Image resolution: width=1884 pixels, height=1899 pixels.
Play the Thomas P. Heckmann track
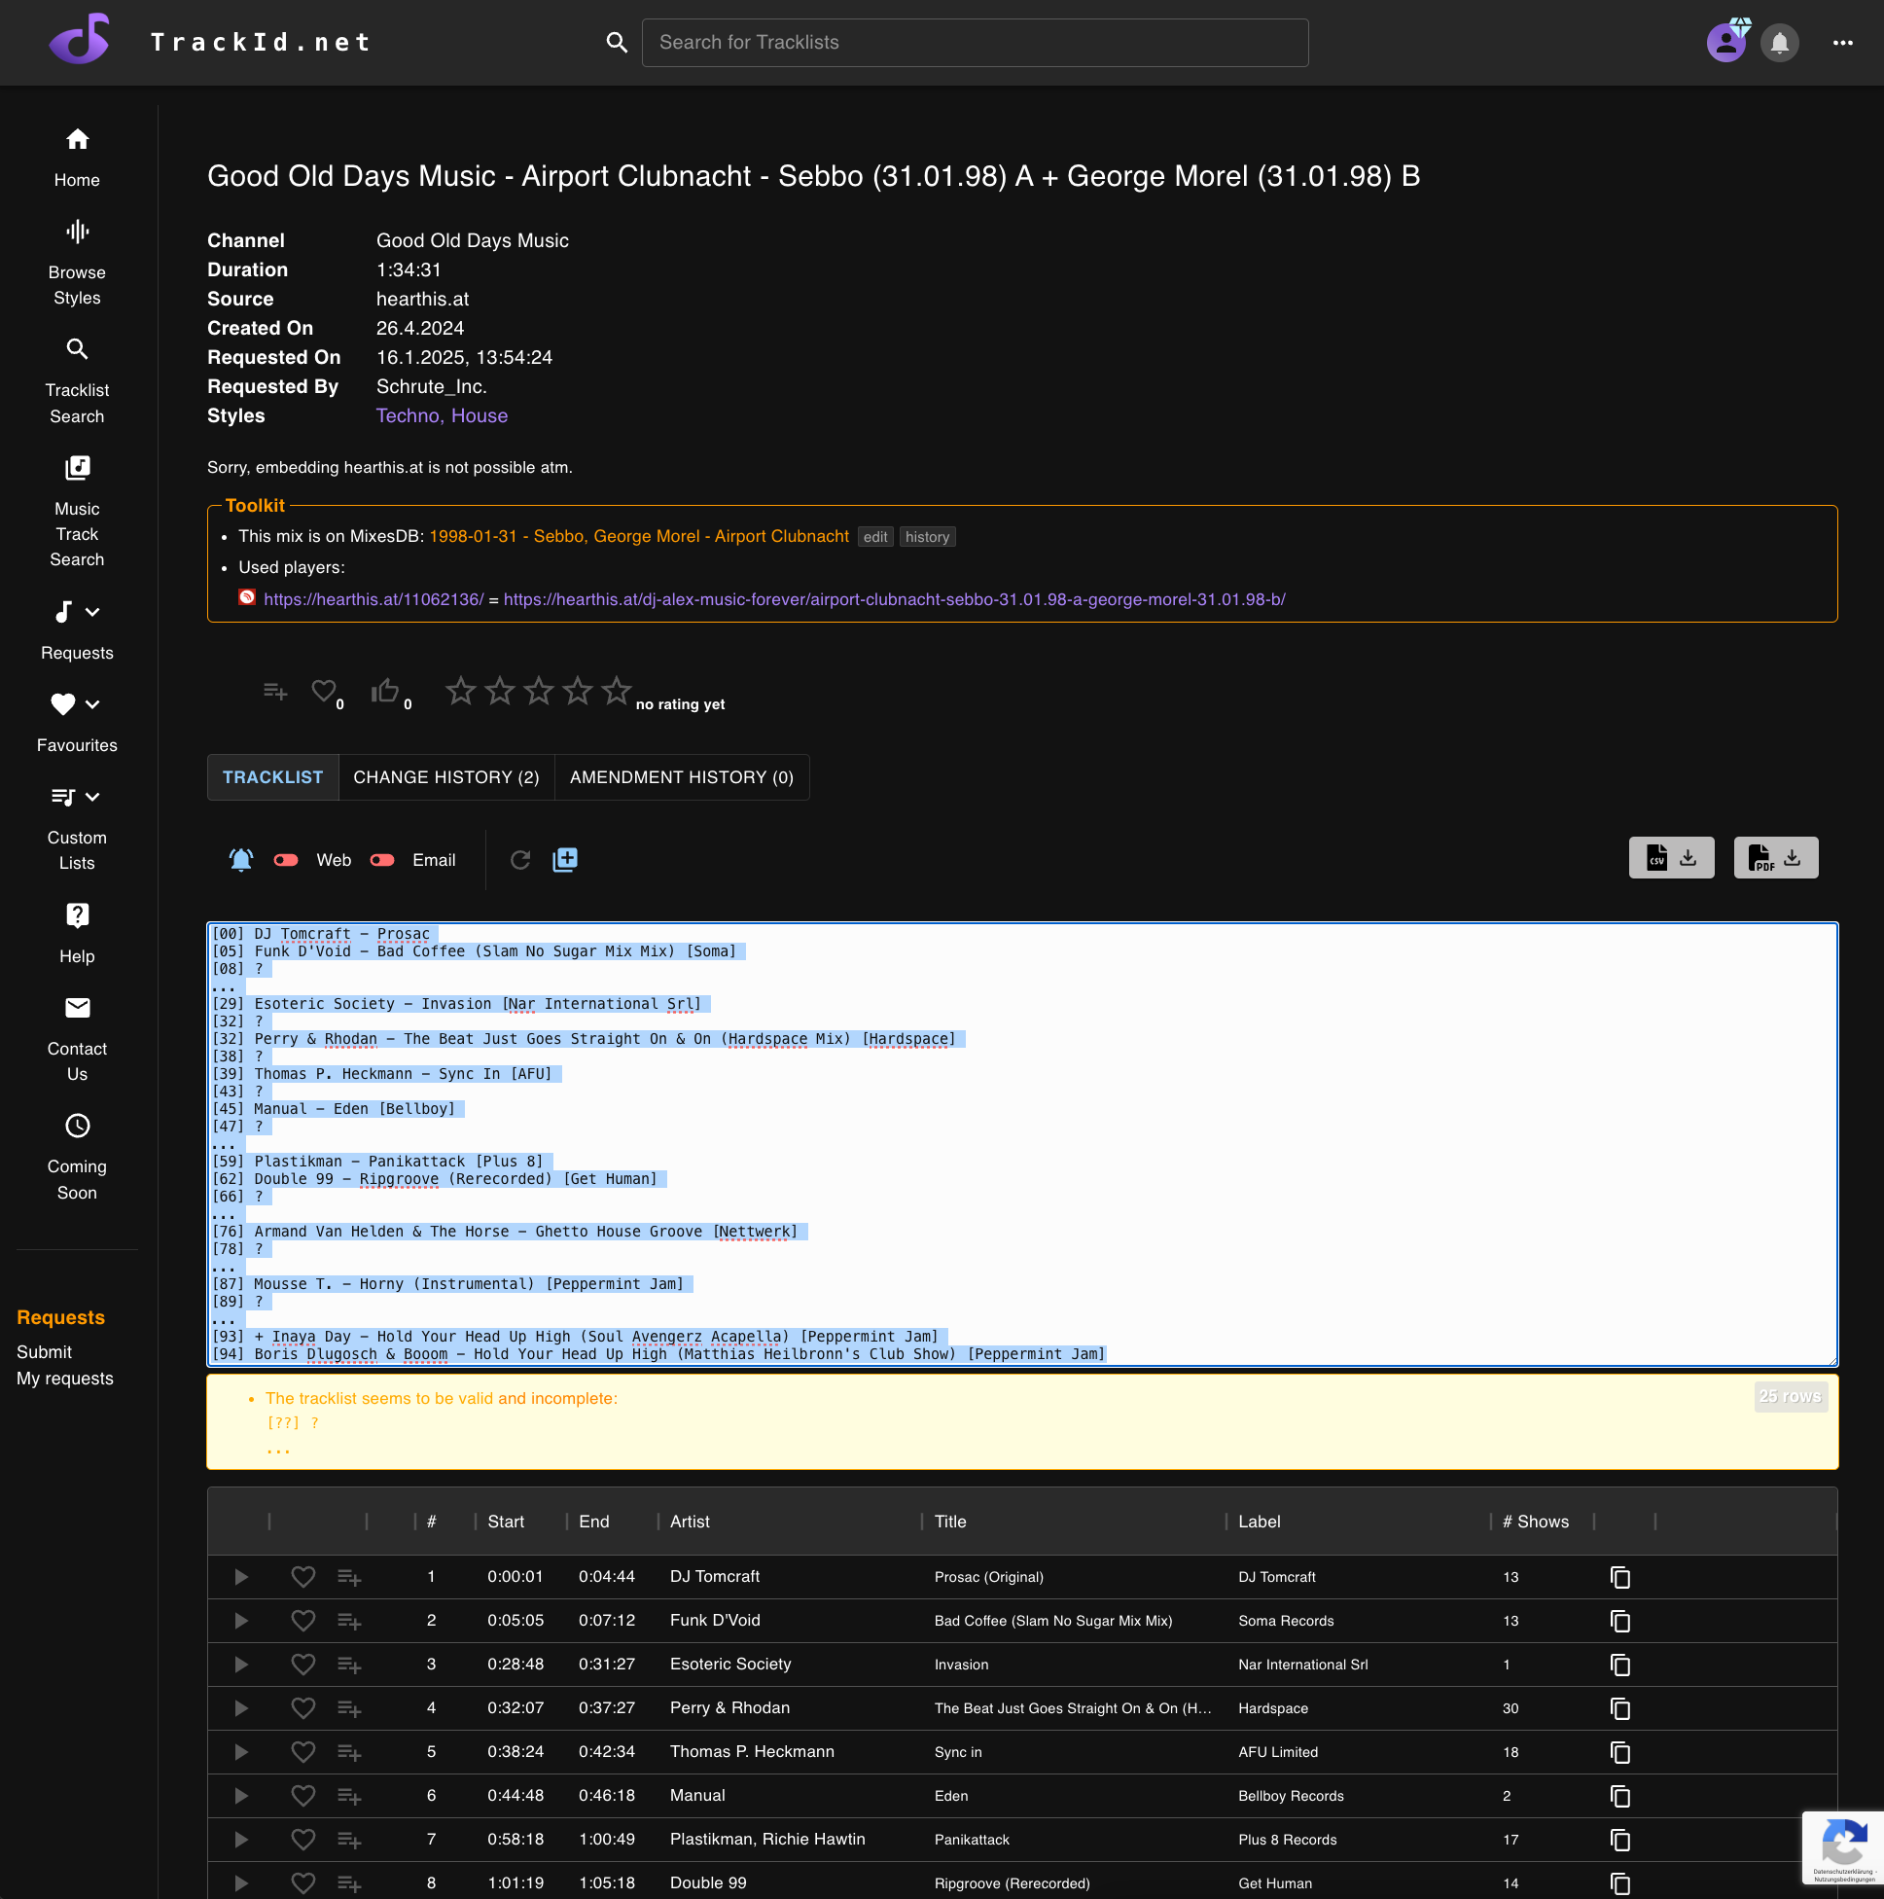coord(241,1751)
